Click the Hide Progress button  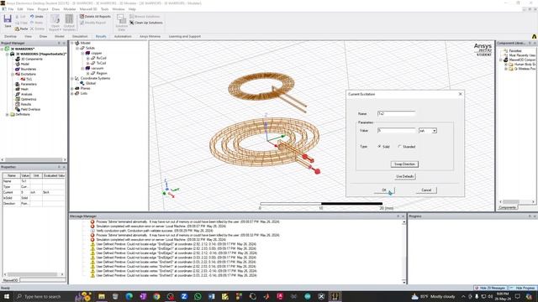(x=523, y=288)
